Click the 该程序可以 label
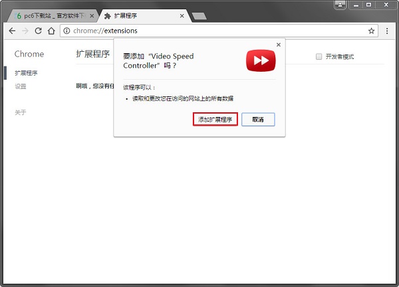Image resolution: width=399 pixels, height=287 pixels. coord(139,88)
